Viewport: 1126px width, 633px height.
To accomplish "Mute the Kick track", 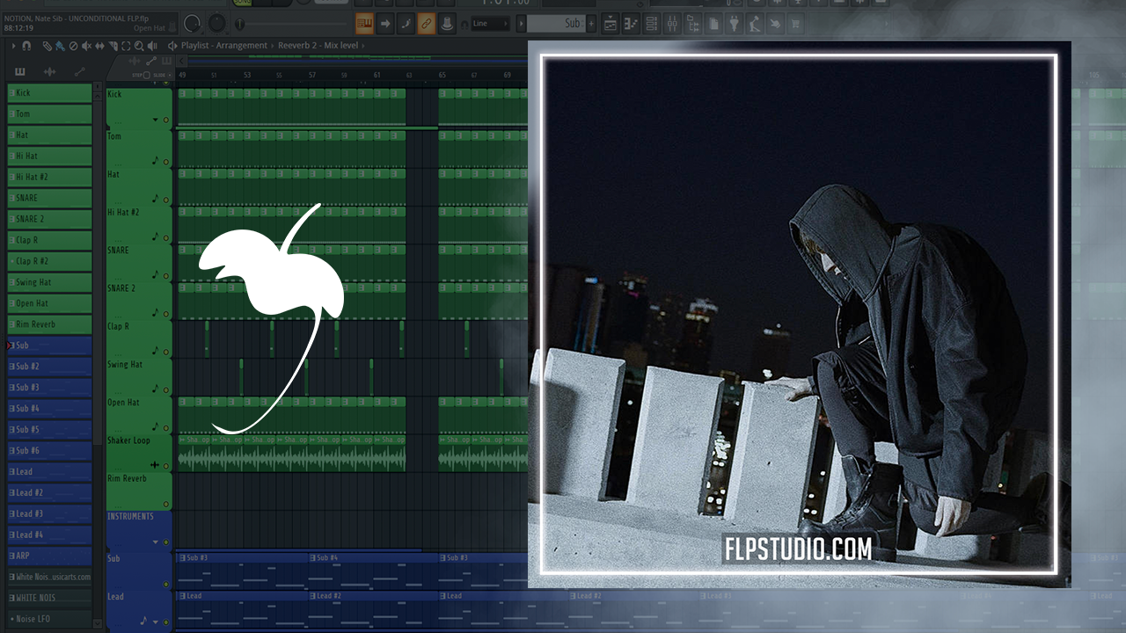I will 166,120.
